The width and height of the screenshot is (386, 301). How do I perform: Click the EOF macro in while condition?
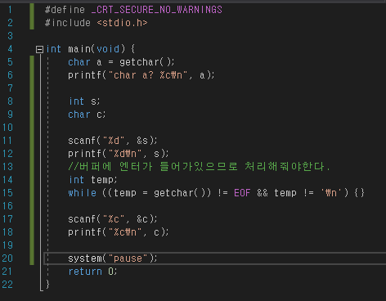point(242,193)
